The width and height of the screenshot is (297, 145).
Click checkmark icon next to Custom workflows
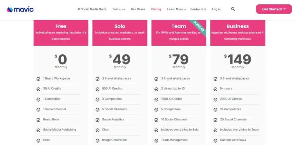(215, 140)
